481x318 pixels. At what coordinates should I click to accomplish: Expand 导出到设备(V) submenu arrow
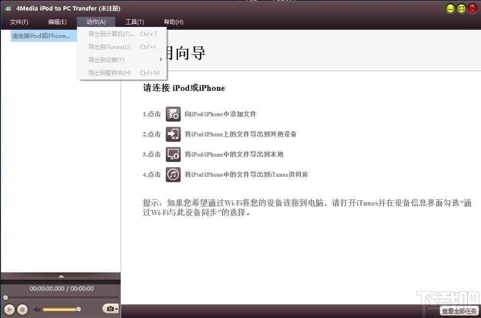point(161,60)
